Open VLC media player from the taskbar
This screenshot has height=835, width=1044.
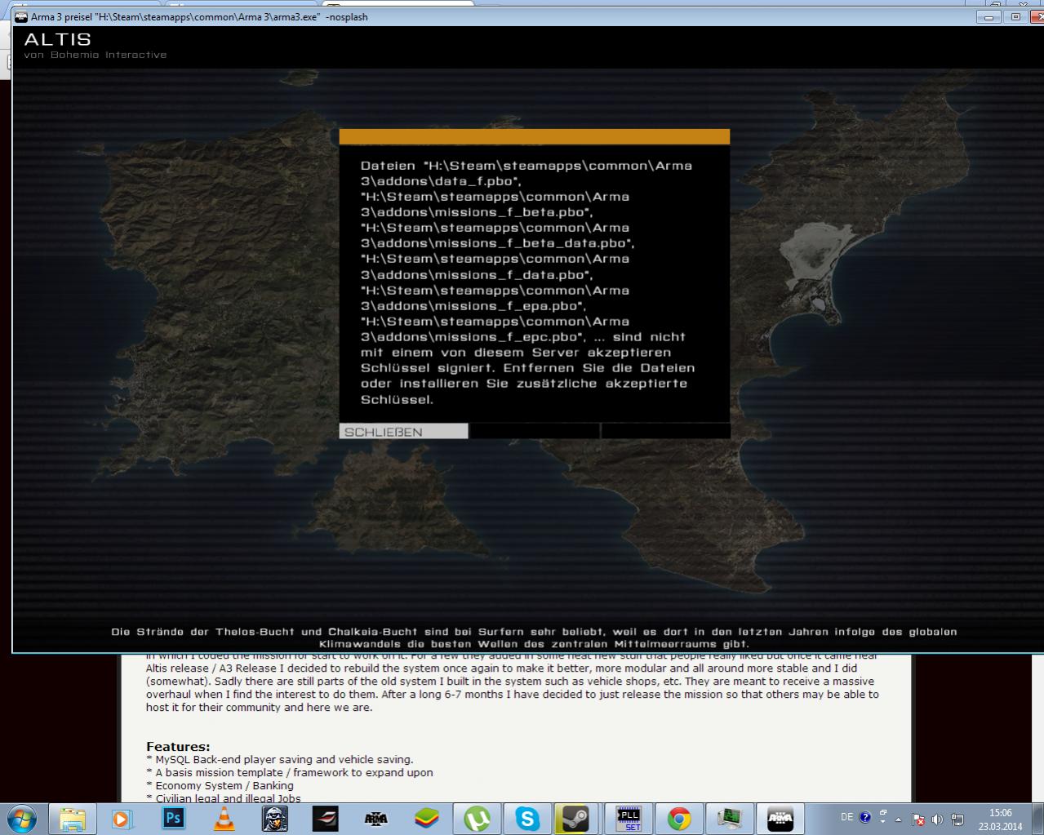[x=224, y=818]
